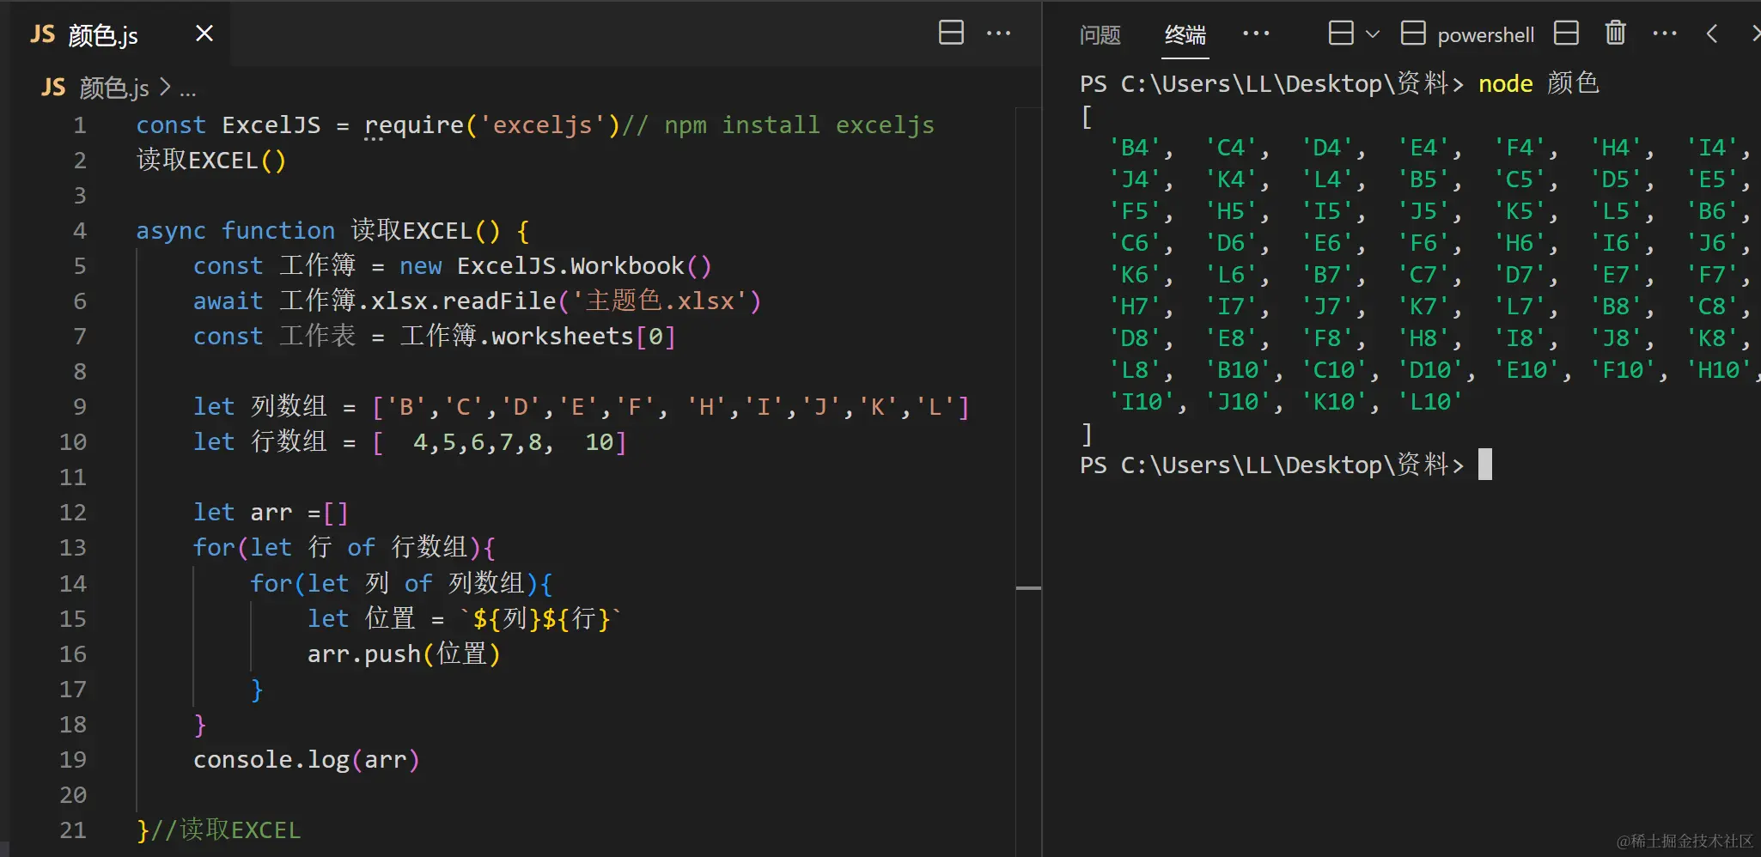
Task: Click the '主题色.xlsx' string on line 6
Action: click(x=660, y=301)
